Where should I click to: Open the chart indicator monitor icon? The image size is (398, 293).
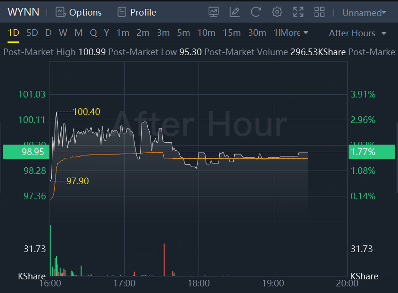[x=214, y=12]
